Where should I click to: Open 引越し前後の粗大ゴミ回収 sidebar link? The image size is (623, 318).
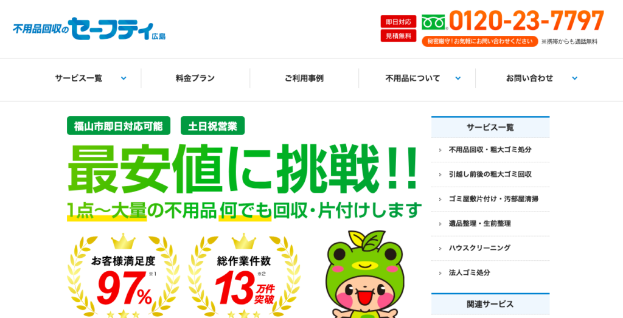[x=490, y=175]
